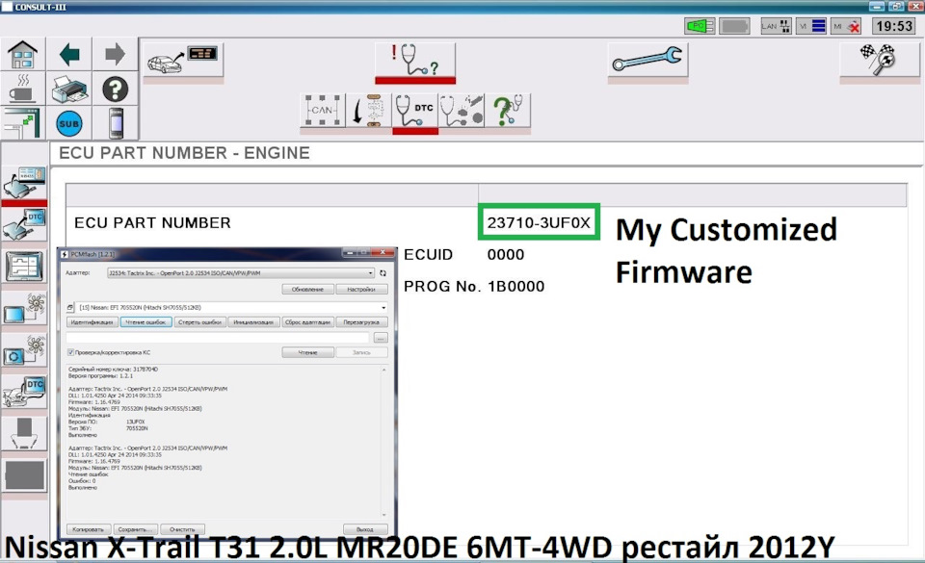Viewport: 925px width, 563px height.
Task: Open the car-to-display vehicle selection icon
Action: (183, 60)
